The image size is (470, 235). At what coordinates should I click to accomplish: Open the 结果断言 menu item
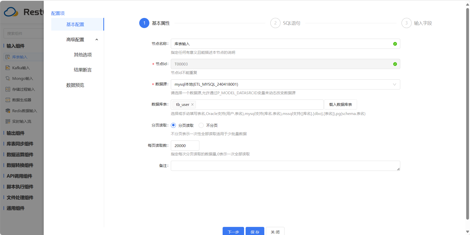click(83, 70)
